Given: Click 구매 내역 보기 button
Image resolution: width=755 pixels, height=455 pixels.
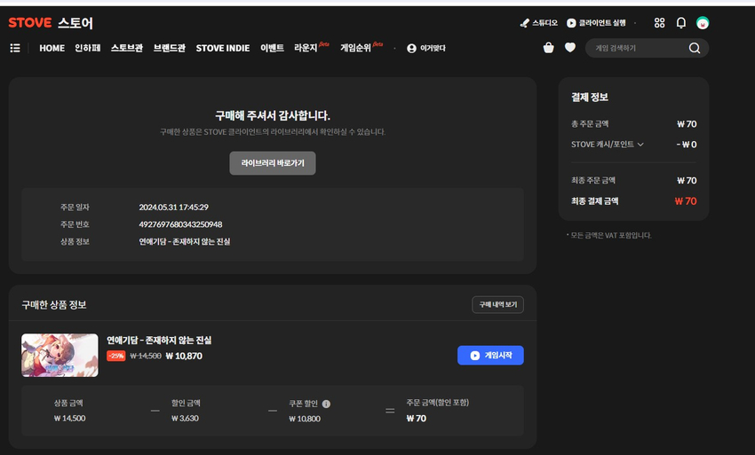Looking at the screenshot, I should point(498,304).
